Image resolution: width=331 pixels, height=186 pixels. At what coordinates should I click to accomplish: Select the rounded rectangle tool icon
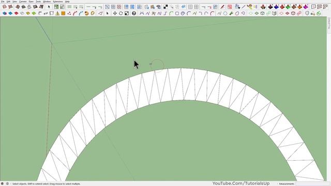tap(177, 13)
